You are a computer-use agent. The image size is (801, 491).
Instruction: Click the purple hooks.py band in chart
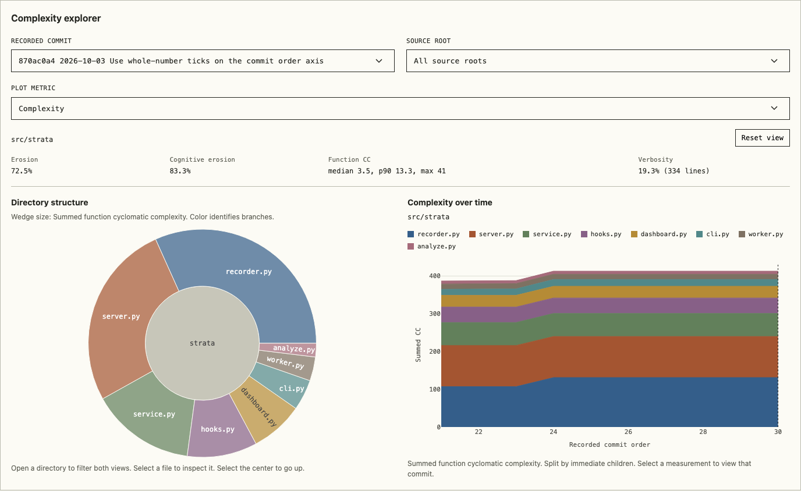pos(609,305)
